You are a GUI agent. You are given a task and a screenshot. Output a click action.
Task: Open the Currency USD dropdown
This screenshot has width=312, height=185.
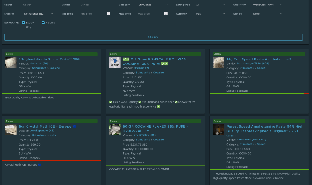click(210, 14)
